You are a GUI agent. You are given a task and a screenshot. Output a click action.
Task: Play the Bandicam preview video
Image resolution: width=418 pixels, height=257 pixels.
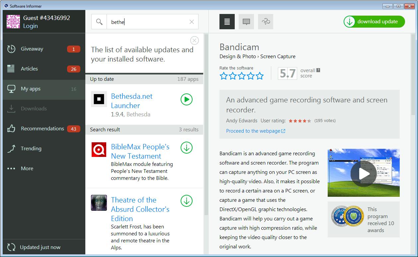pyautogui.click(x=364, y=173)
